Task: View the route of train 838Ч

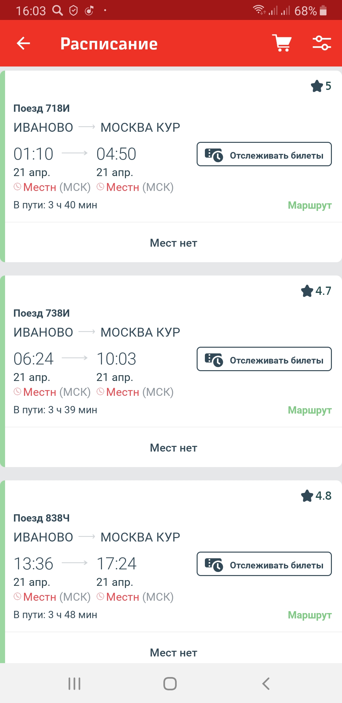Action: tap(309, 615)
